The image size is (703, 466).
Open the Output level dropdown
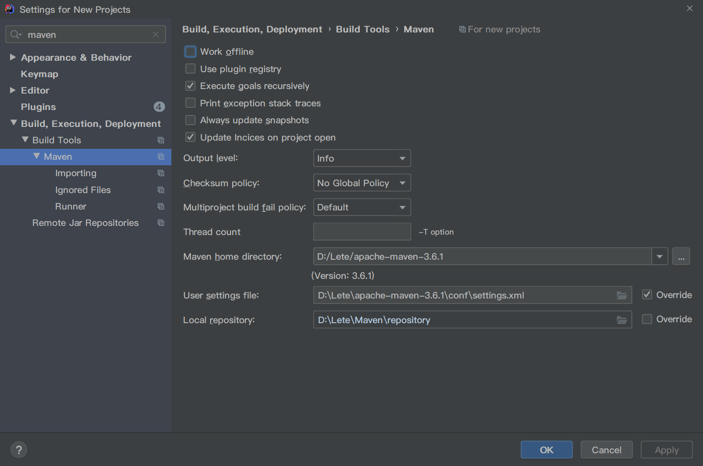pyautogui.click(x=362, y=158)
